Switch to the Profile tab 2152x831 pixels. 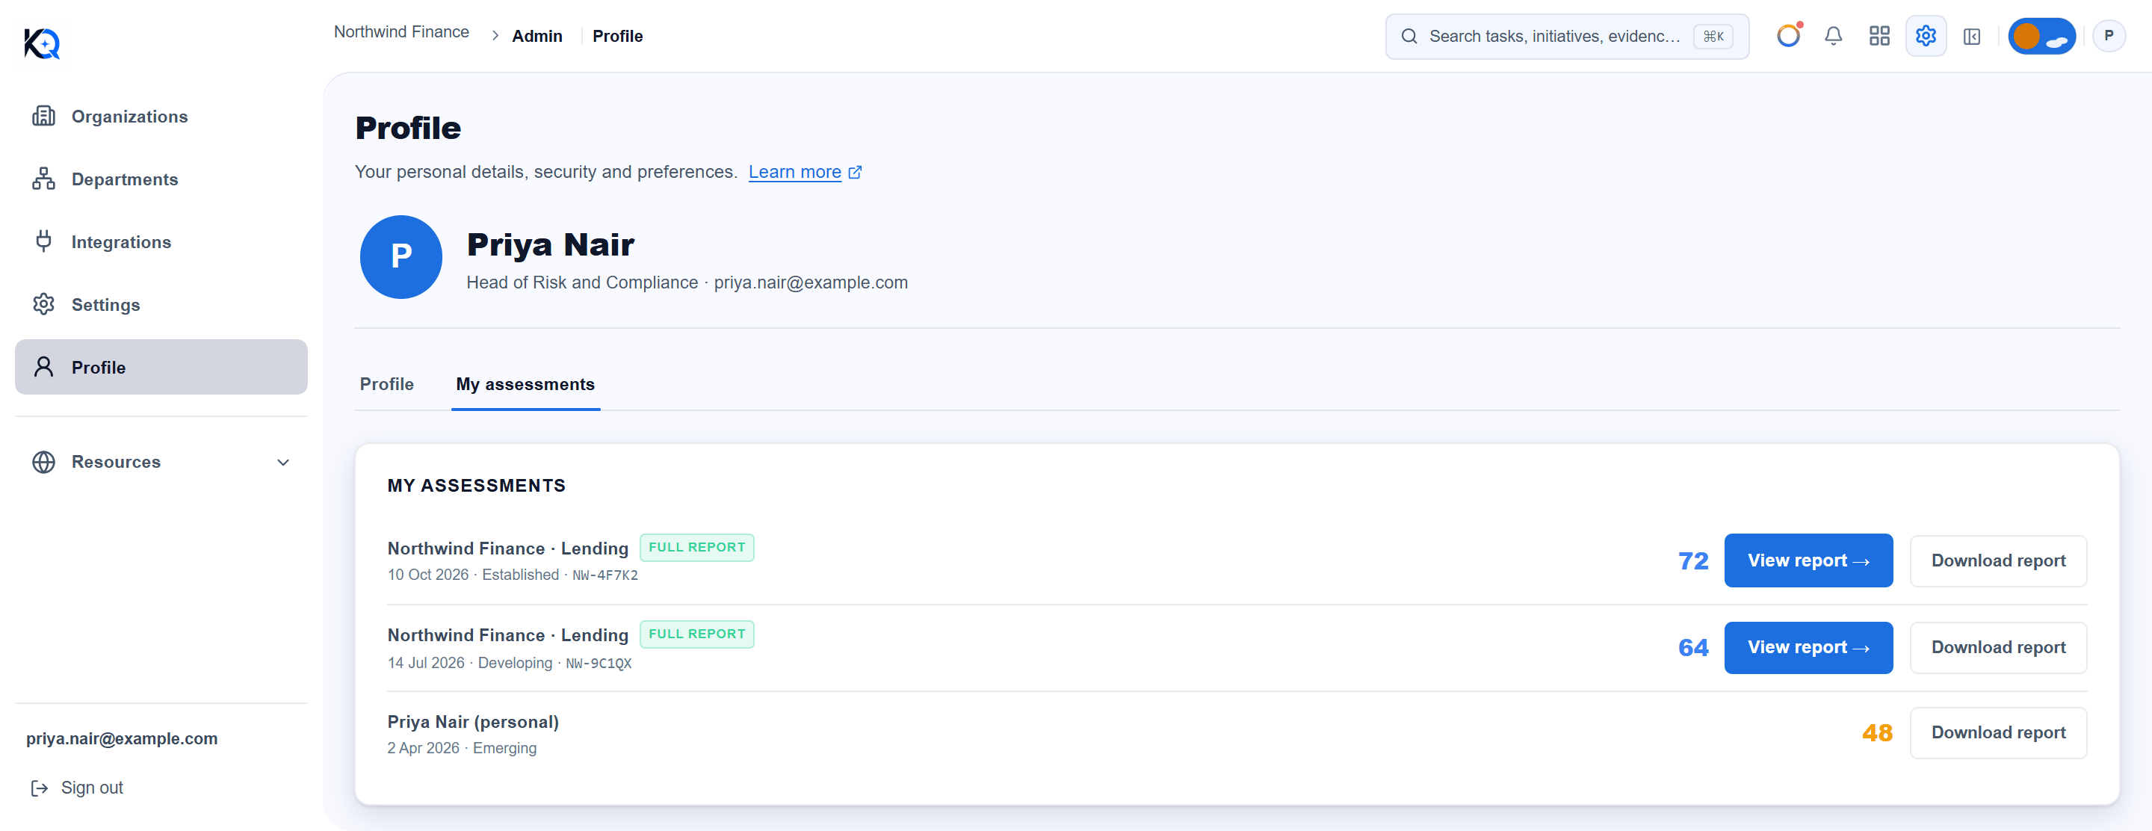click(387, 384)
